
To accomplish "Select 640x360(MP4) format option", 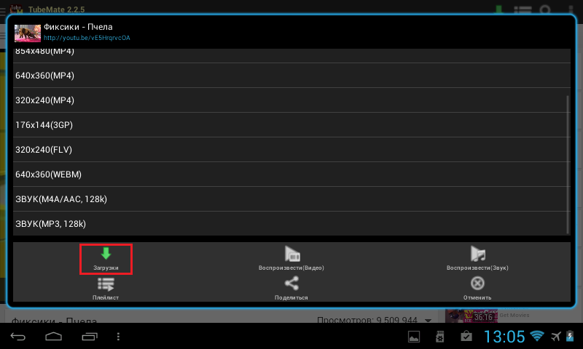I will click(290, 76).
